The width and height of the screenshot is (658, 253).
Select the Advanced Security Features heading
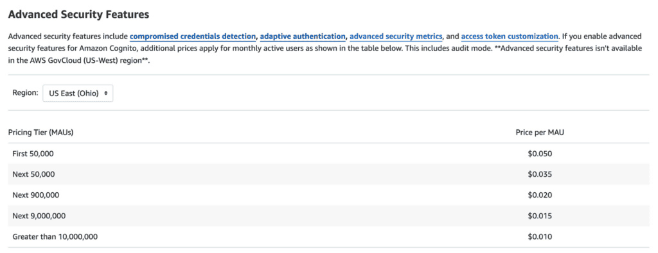(x=79, y=15)
